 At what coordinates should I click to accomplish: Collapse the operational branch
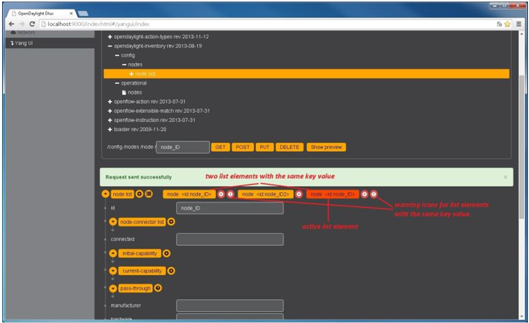click(117, 83)
